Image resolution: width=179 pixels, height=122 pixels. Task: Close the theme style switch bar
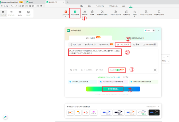tap(158, 107)
